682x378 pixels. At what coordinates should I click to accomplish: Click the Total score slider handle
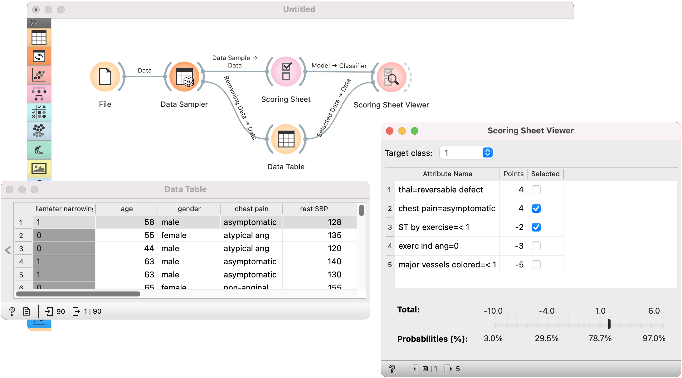tap(609, 324)
